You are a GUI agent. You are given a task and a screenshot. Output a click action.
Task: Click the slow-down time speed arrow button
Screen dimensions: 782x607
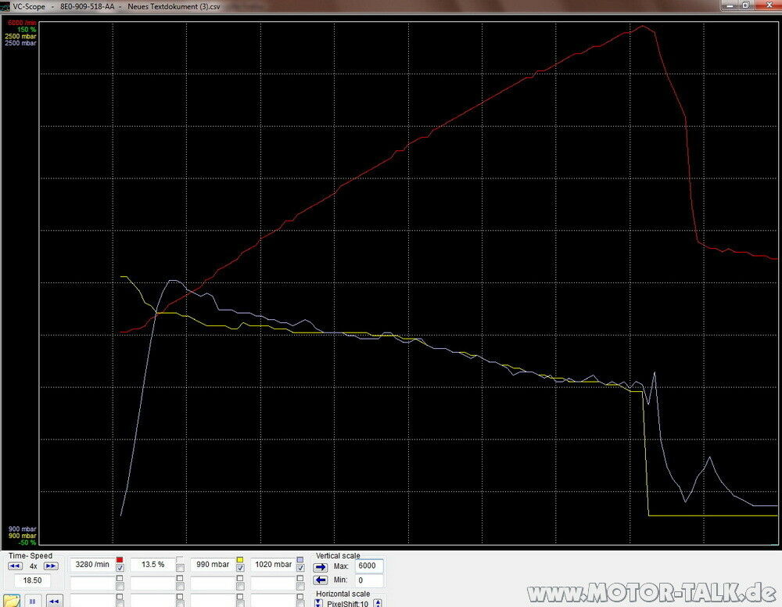point(15,565)
